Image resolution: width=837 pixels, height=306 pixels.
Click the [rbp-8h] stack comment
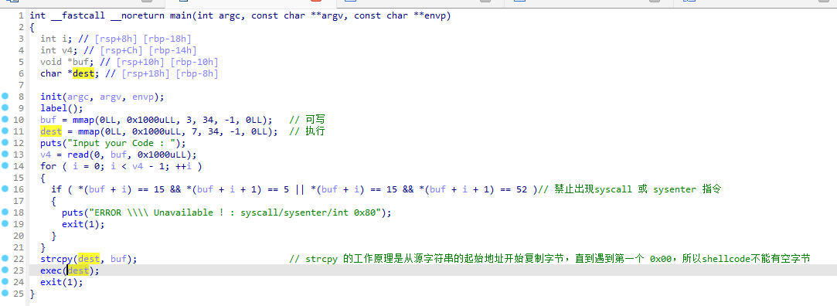[x=197, y=73]
